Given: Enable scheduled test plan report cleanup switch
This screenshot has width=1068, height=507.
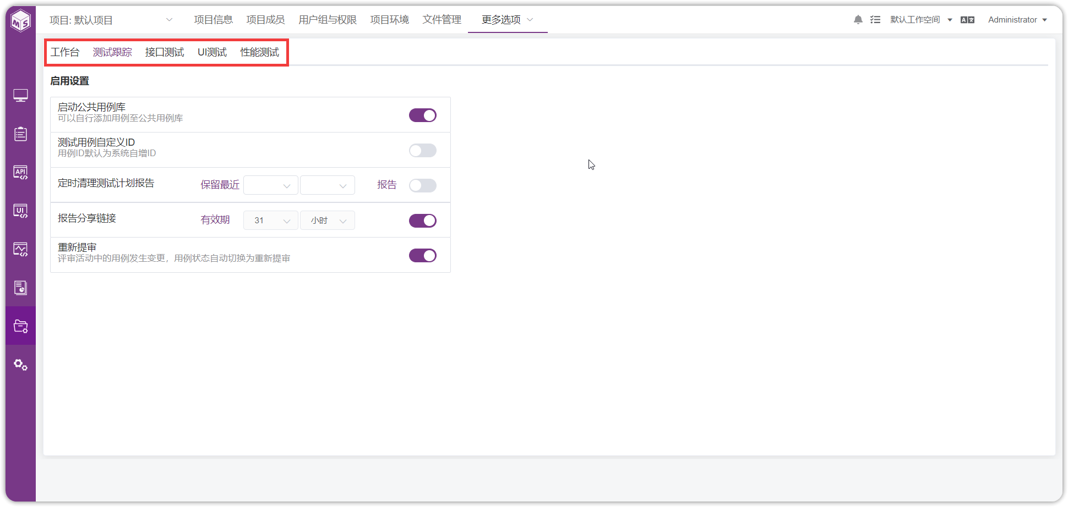Looking at the screenshot, I should tap(423, 185).
